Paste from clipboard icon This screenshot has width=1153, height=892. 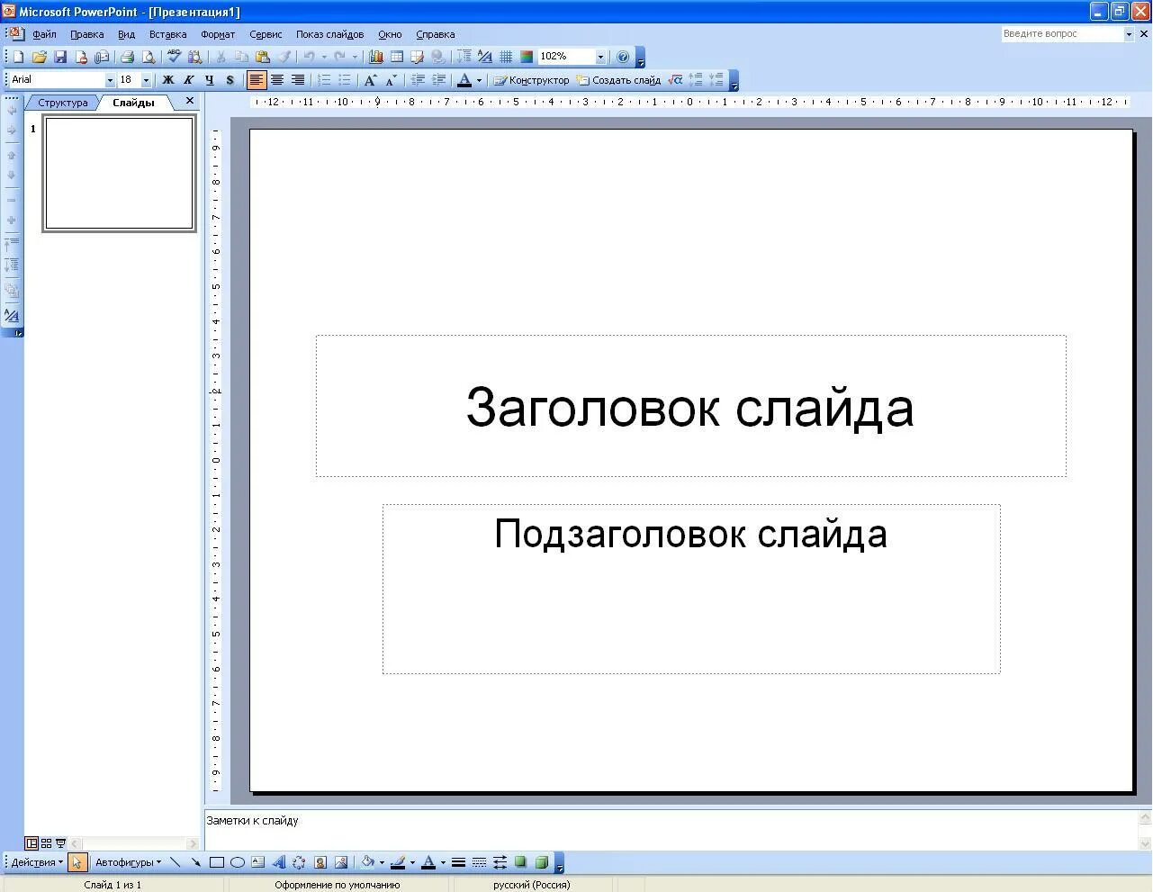point(263,57)
